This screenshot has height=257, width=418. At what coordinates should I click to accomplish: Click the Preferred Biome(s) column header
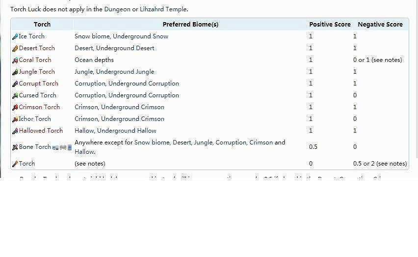pyautogui.click(x=190, y=25)
